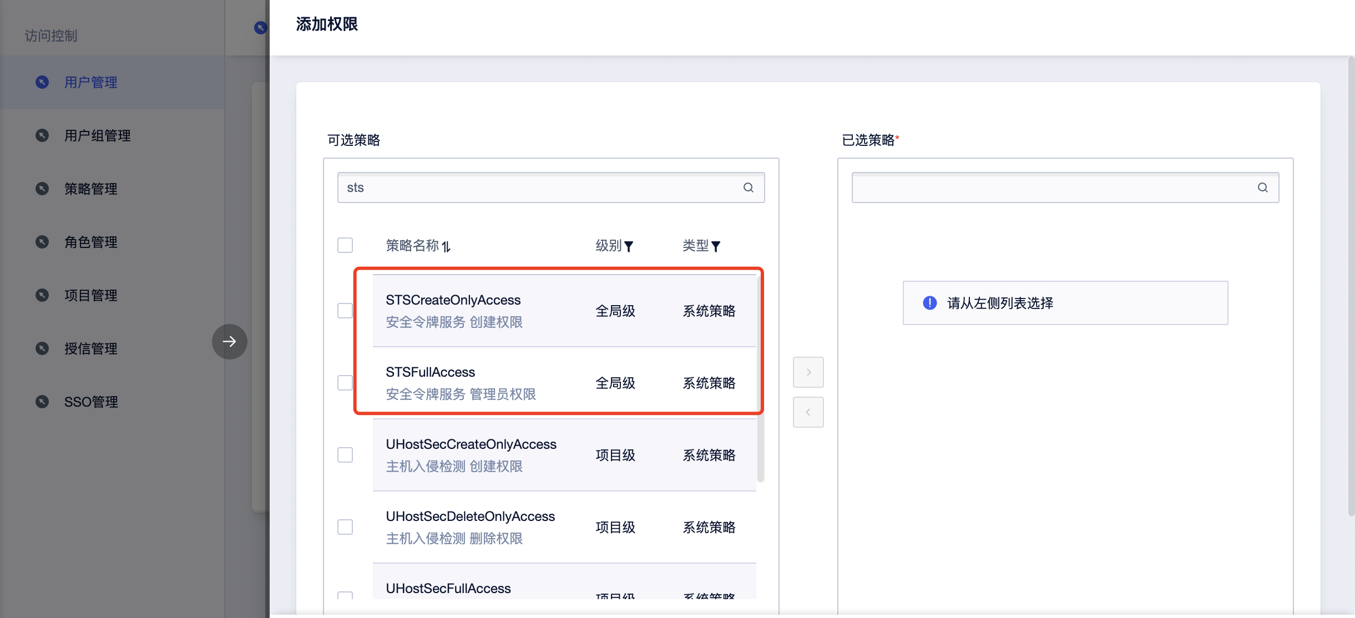Click the 角色管理 sidebar icon
1355x618 pixels.
click(42, 242)
